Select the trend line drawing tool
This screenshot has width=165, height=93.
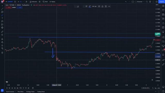click(2, 9)
